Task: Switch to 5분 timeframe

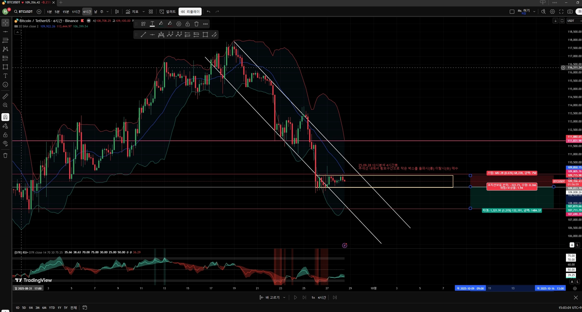Action: coord(57,11)
